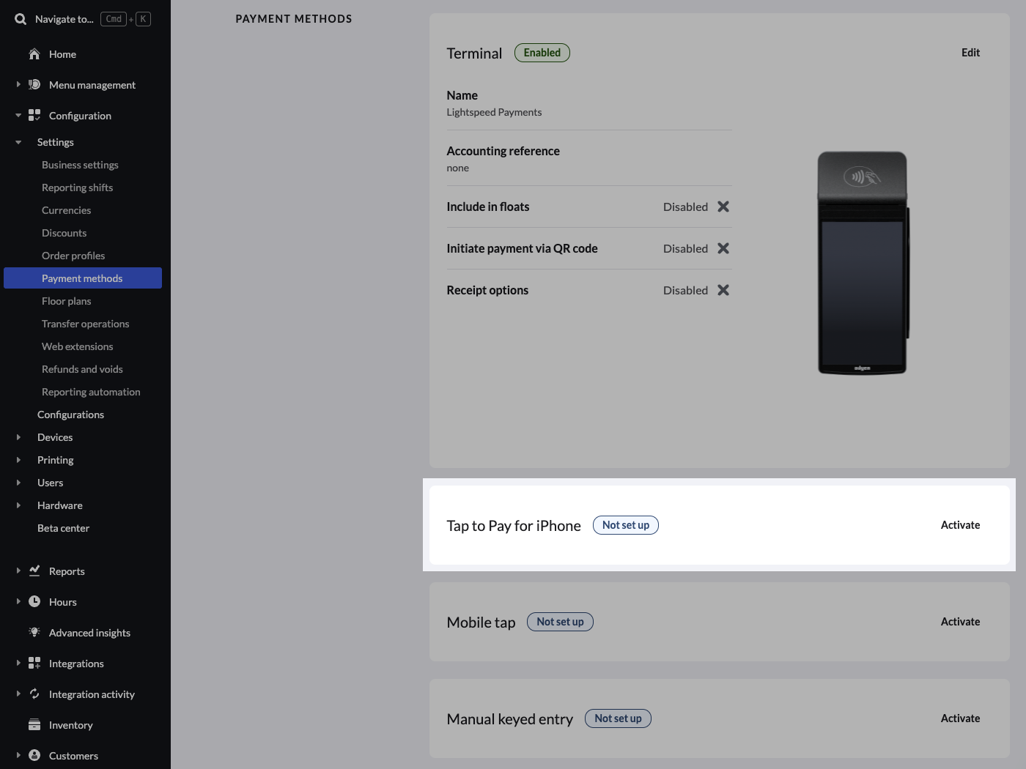The height and width of the screenshot is (769, 1026).
Task: Click the Home house icon
Action: coord(34,54)
